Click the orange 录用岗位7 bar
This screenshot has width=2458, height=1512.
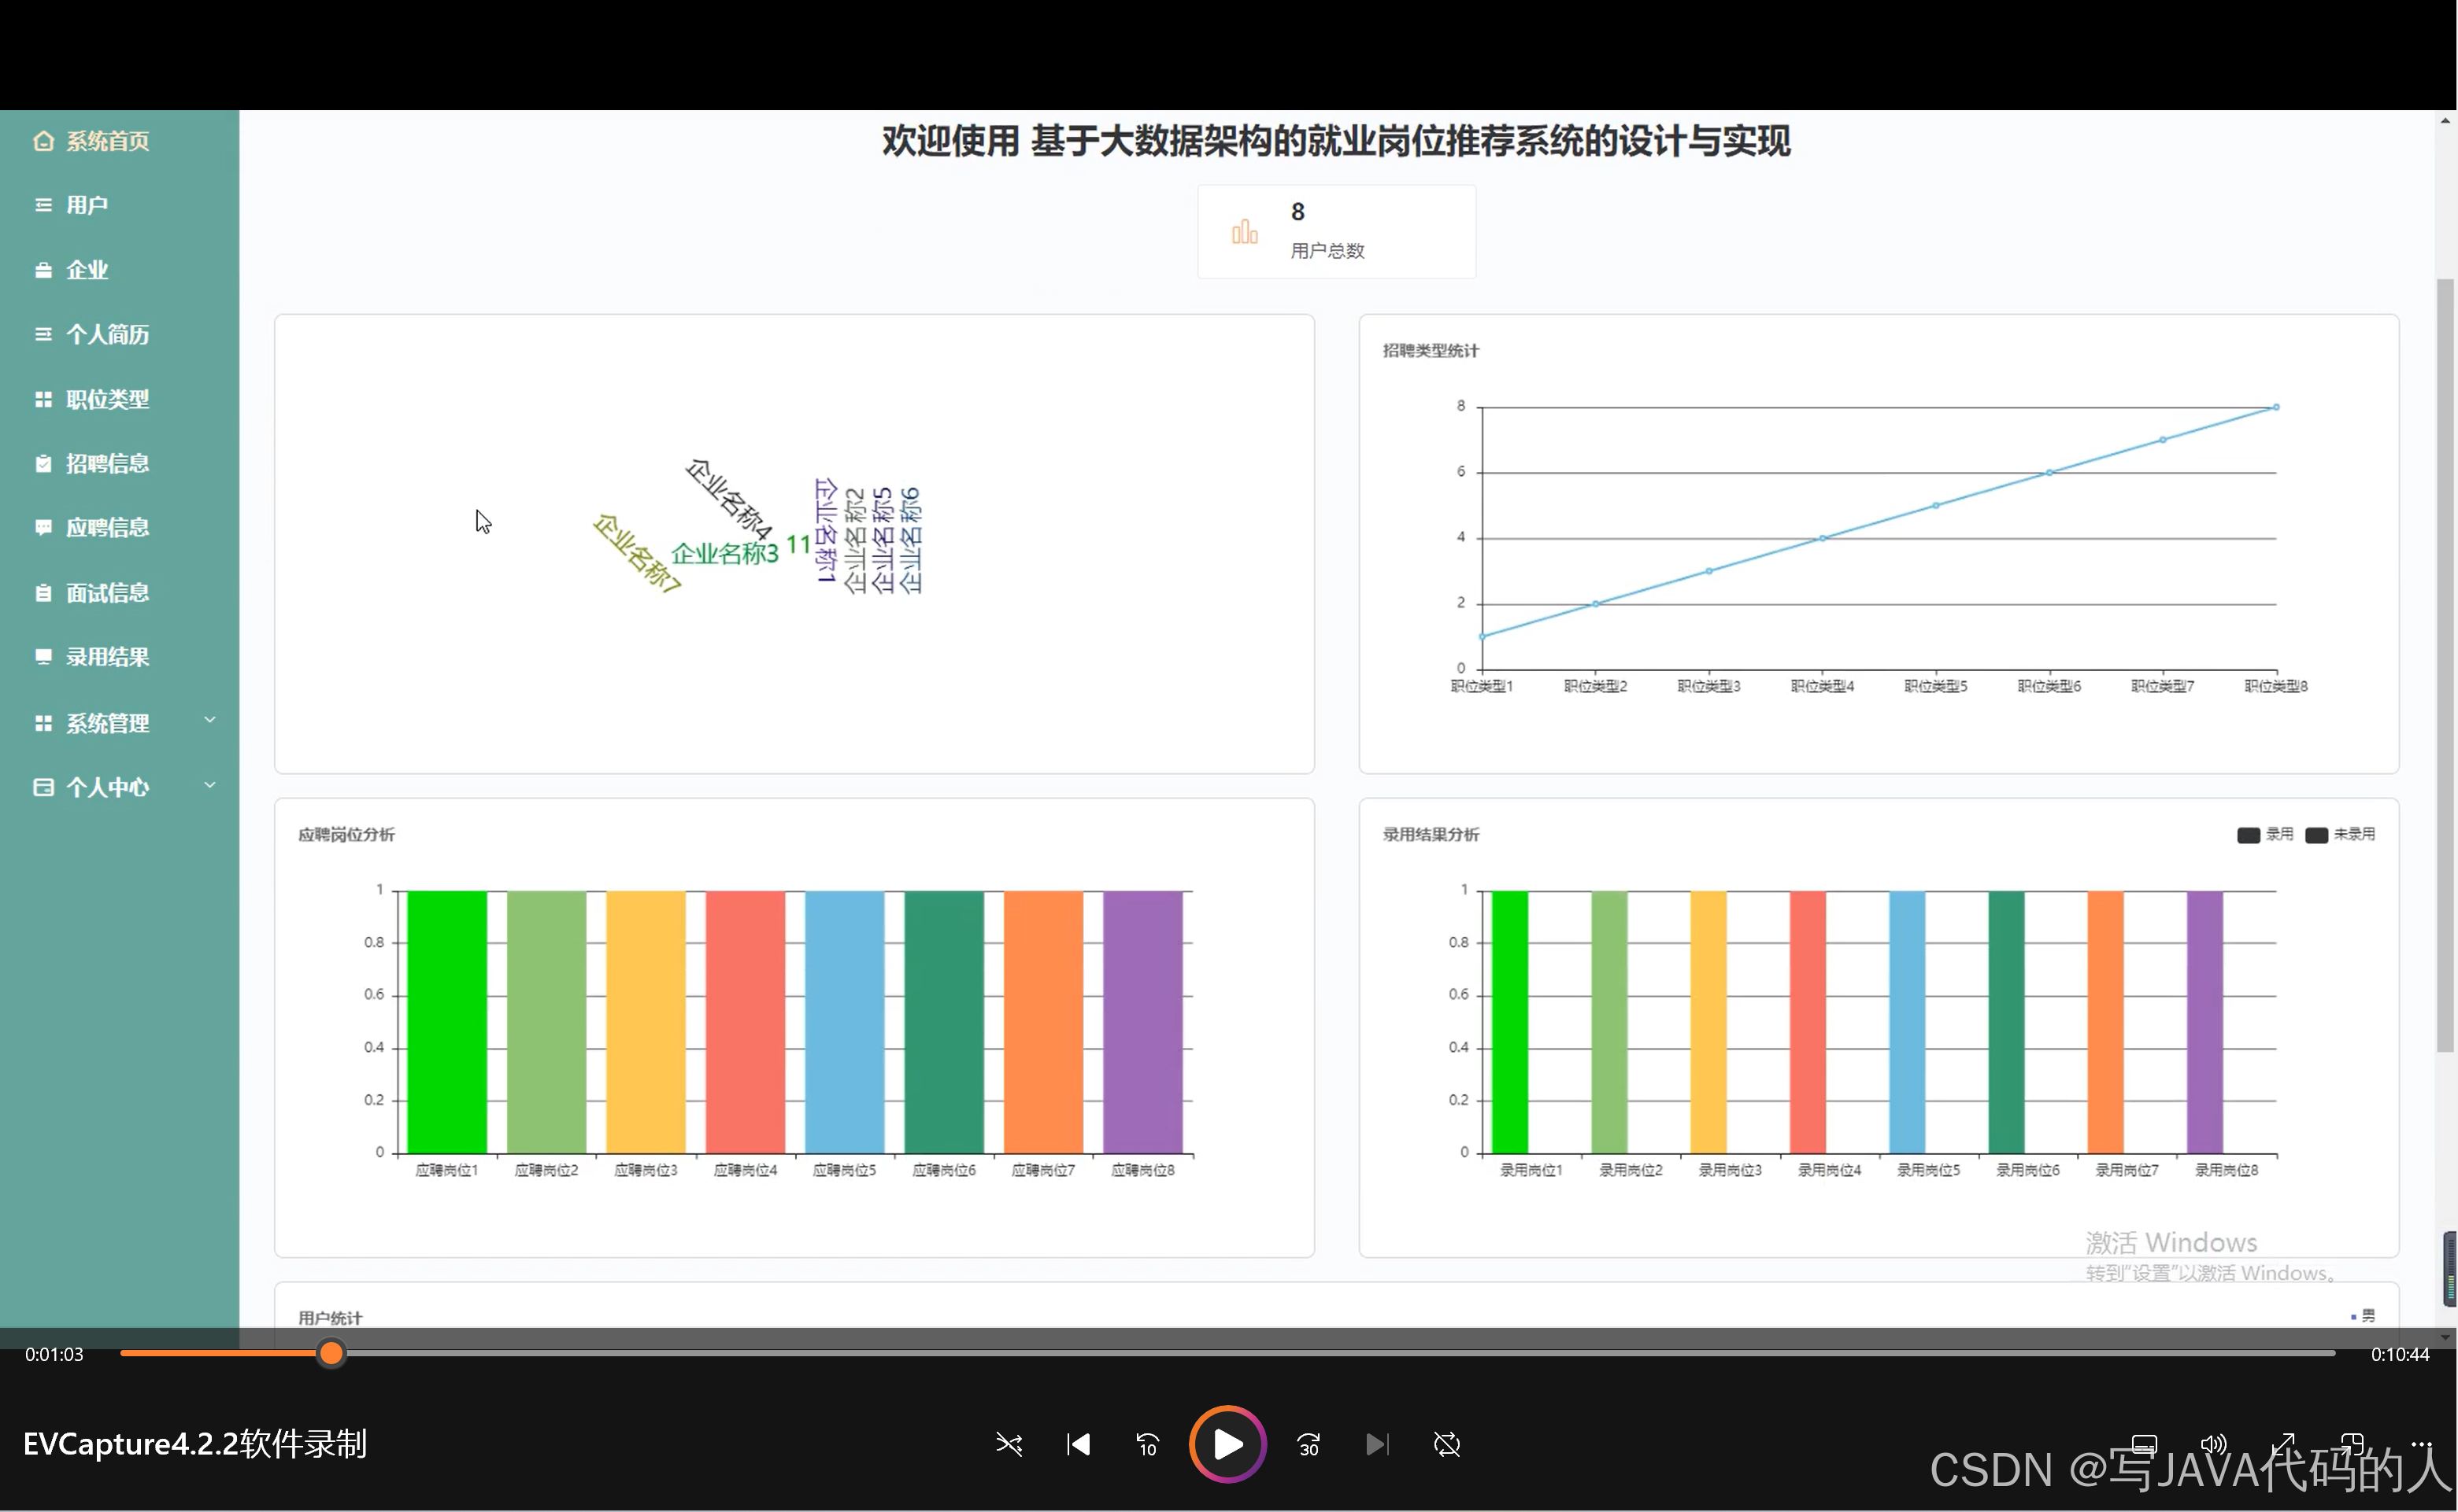pyautogui.click(x=2104, y=1021)
